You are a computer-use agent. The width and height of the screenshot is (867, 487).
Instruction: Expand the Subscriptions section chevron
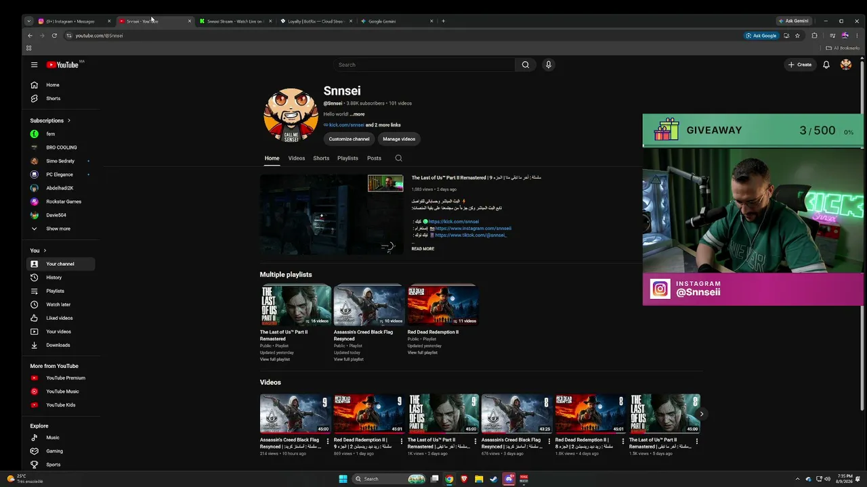click(x=68, y=120)
